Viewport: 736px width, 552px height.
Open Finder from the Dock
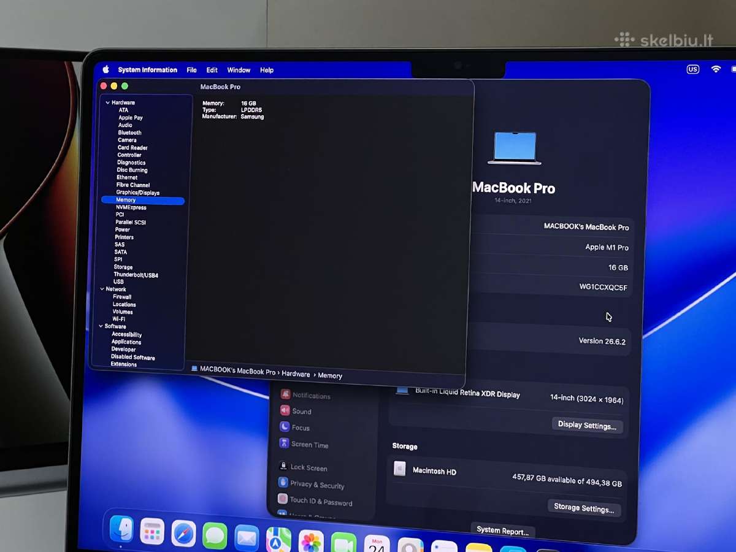coord(121,529)
